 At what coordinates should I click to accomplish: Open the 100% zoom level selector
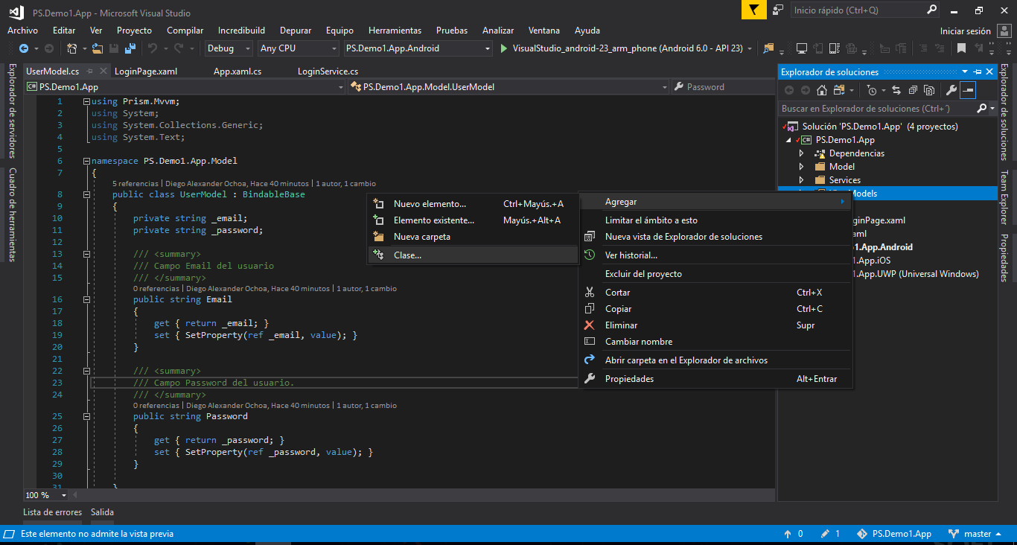pos(46,494)
